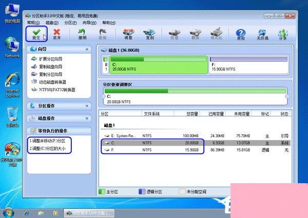
Task: Click the 放弃 (Discard) red X toolbar icon
Action: coord(57,34)
